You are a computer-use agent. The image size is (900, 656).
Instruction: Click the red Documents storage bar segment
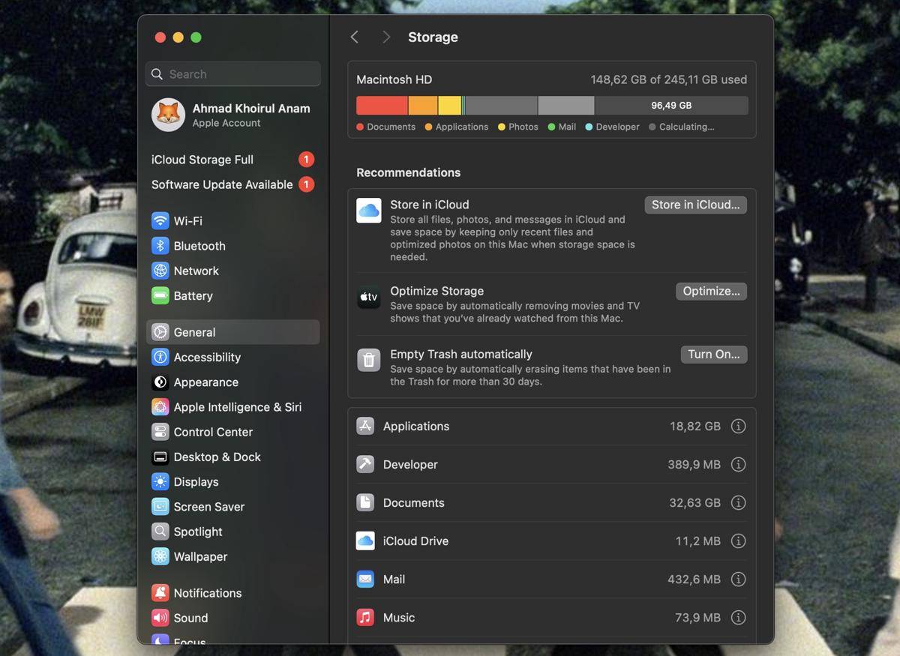[x=382, y=105]
